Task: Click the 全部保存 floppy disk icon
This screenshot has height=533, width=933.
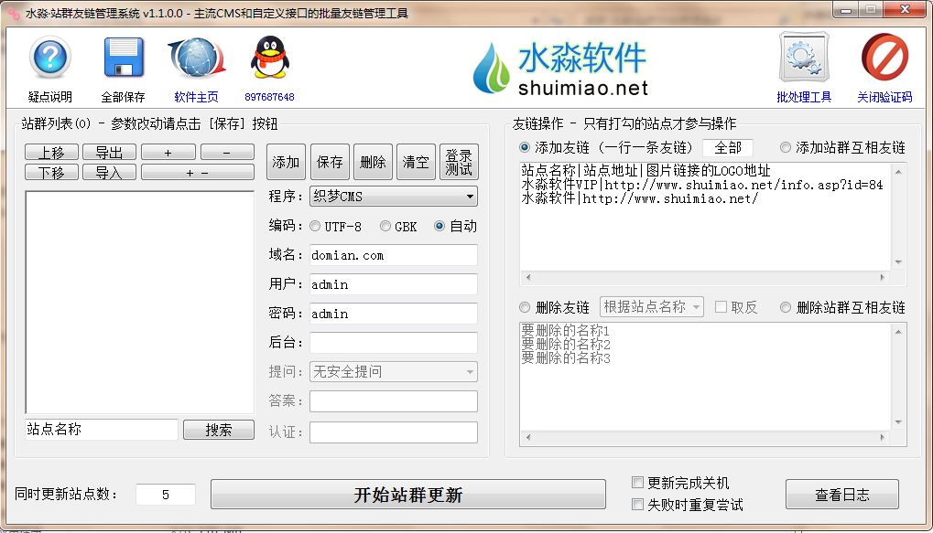Action: pos(124,57)
